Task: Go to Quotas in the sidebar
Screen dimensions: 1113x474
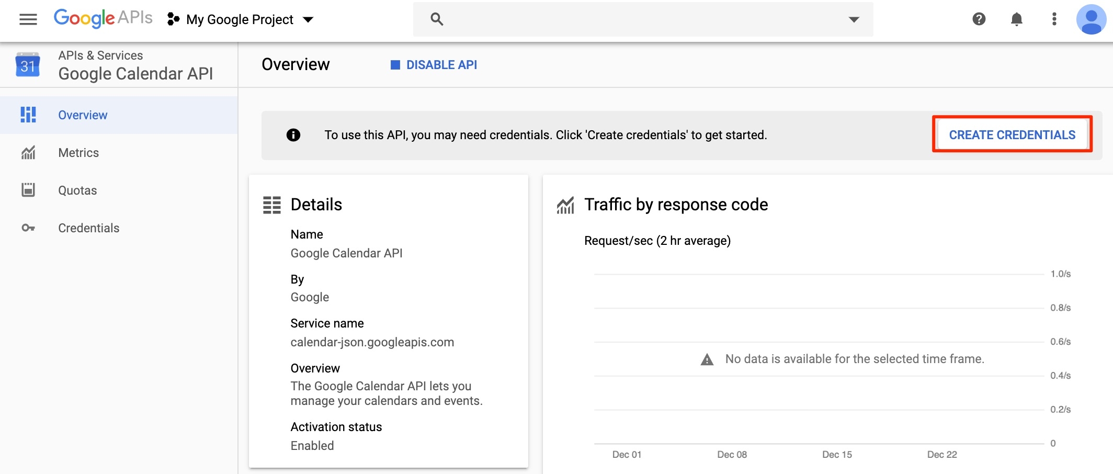Action: (x=77, y=190)
